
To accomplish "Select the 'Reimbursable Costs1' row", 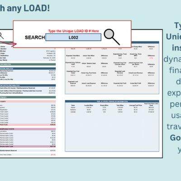I will [x=28, y=133].
